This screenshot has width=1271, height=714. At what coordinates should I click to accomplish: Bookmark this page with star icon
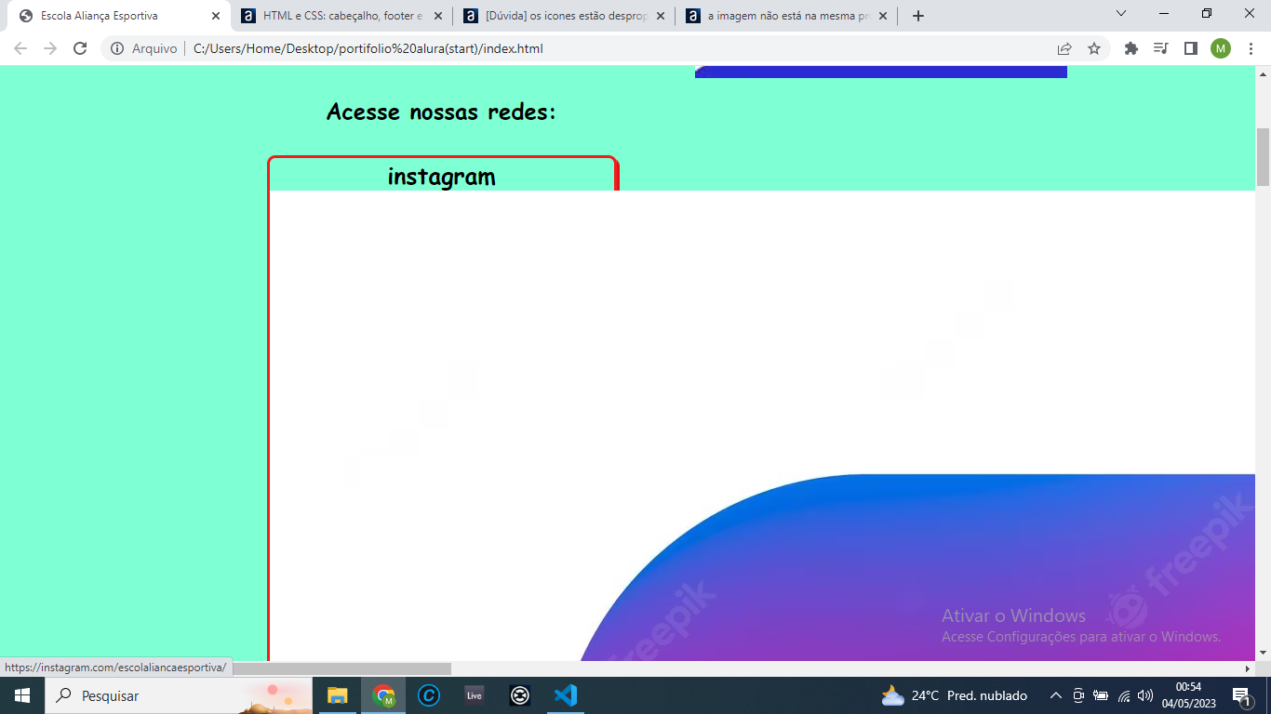click(1094, 48)
